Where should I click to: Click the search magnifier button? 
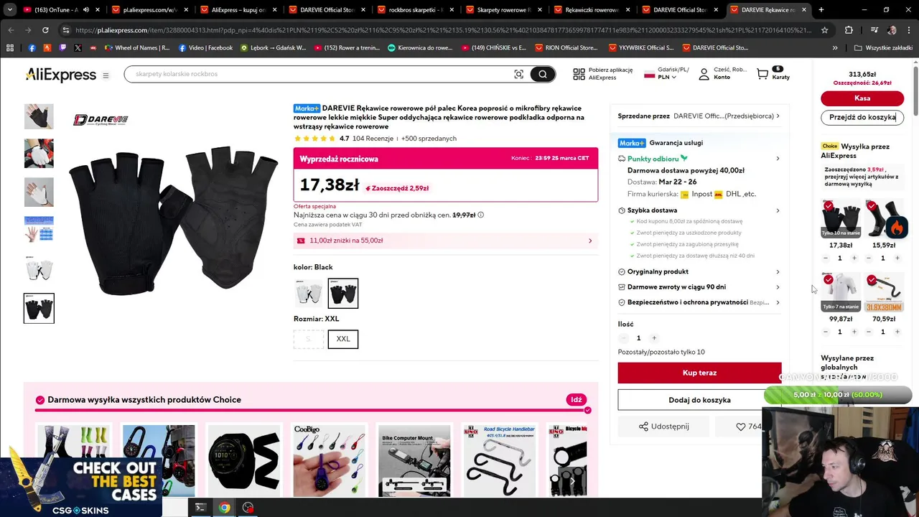(543, 74)
